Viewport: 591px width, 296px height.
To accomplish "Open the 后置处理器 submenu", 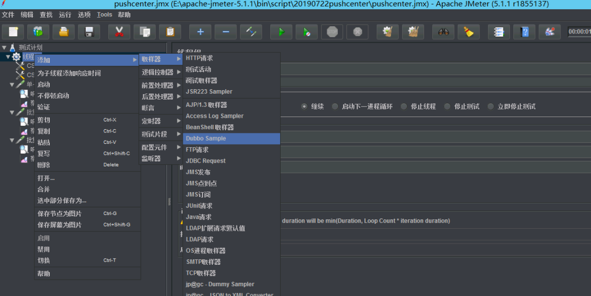I will point(161,96).
